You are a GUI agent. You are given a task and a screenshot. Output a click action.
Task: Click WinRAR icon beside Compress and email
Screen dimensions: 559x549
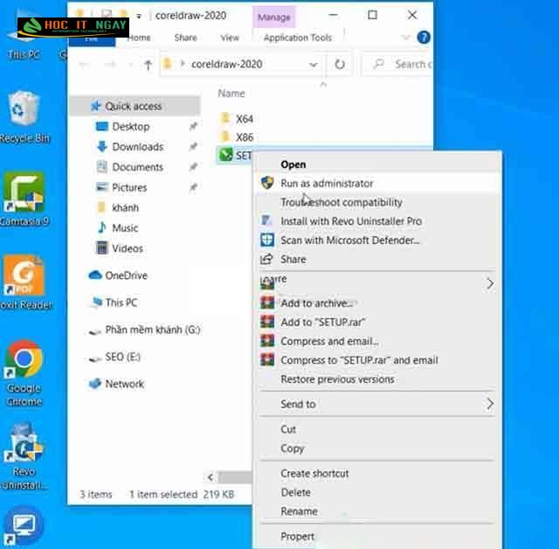pyautogui.click(x=267, y=341)
